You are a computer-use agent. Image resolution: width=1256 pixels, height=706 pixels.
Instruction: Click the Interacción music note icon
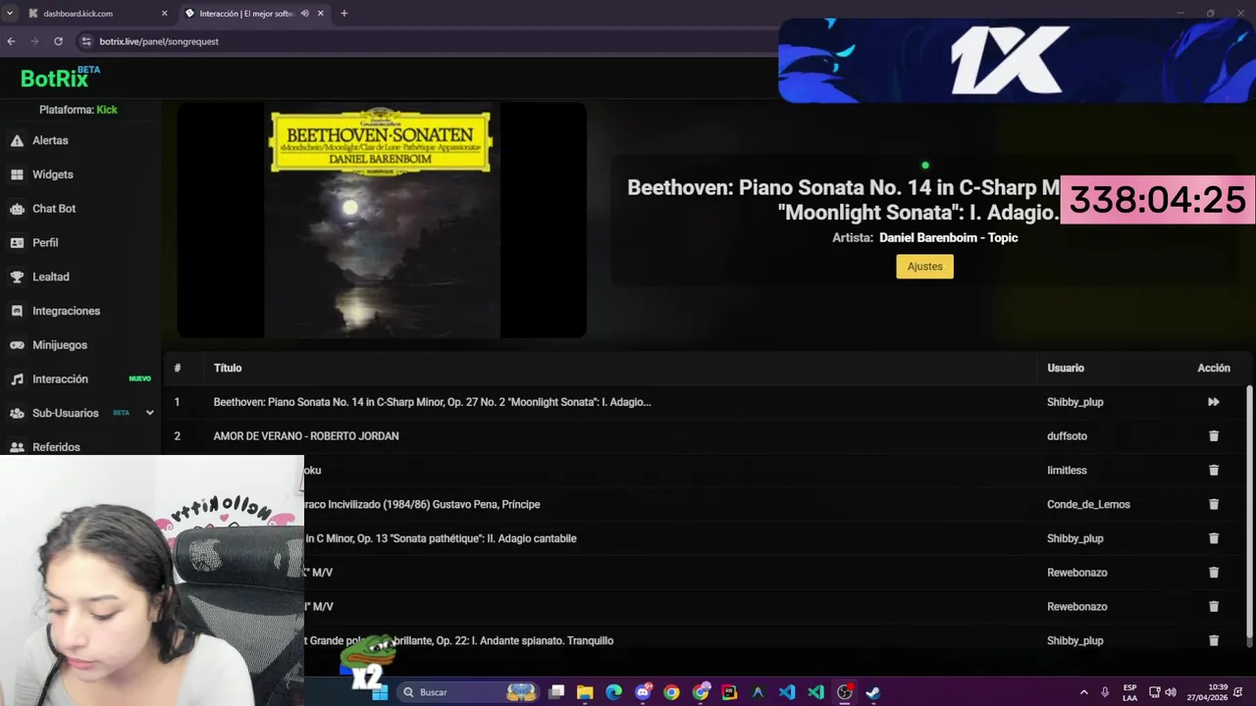(x=17, y=379)
